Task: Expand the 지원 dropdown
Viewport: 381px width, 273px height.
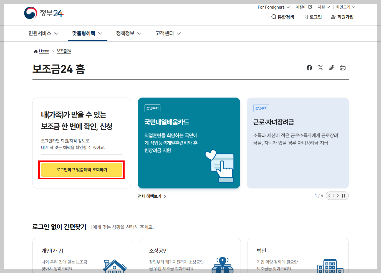Action: (324, 7)
